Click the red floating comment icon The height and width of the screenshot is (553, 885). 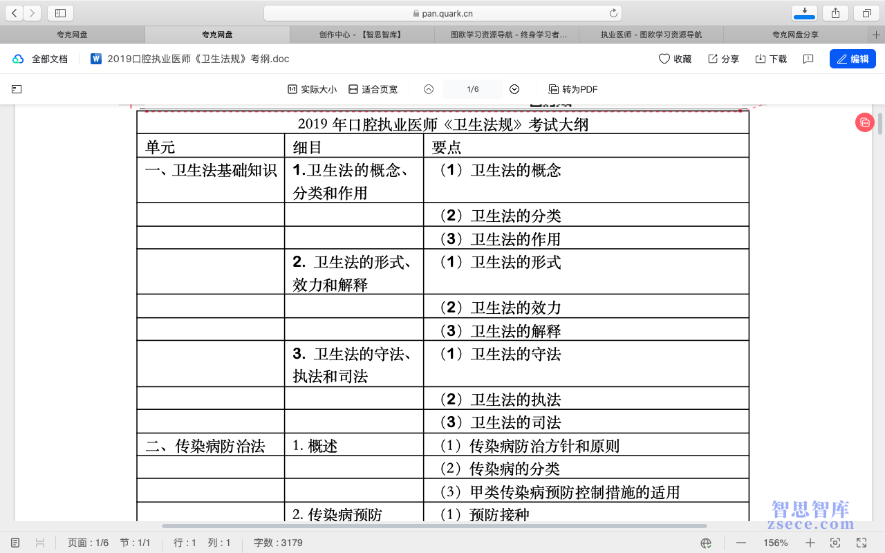tap(864, 123)
